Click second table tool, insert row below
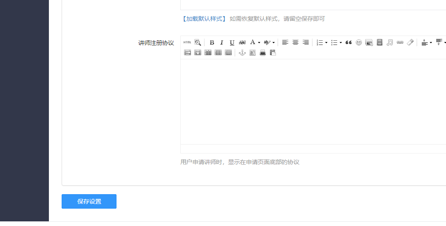446x226 pixels. pyautogui.click(x=198, y=53)
